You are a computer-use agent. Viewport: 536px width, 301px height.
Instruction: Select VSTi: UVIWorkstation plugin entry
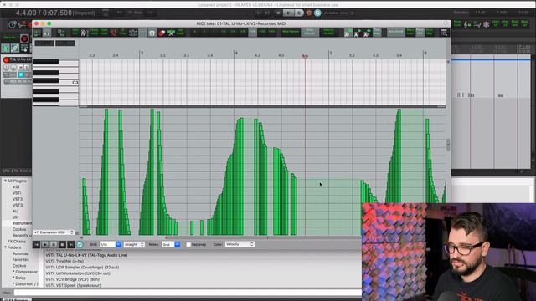coord(78,273)
